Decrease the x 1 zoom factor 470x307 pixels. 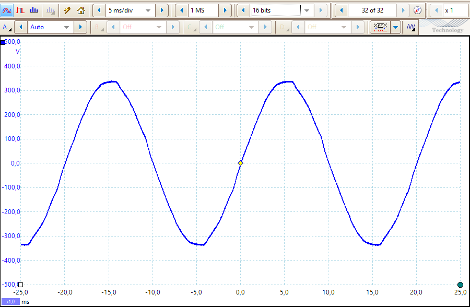436,10
